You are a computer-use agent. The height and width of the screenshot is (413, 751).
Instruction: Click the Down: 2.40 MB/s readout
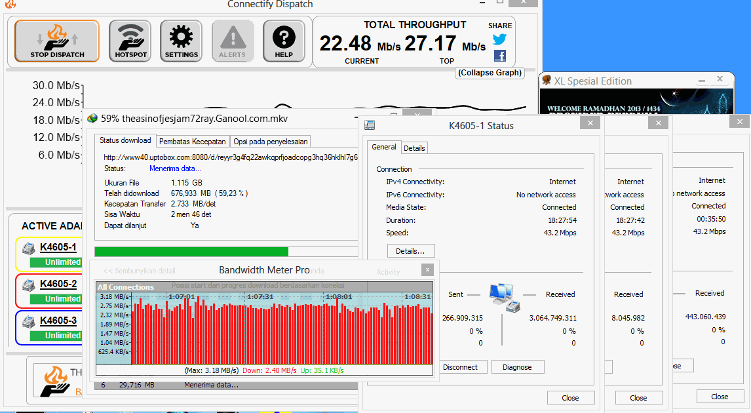269,370
